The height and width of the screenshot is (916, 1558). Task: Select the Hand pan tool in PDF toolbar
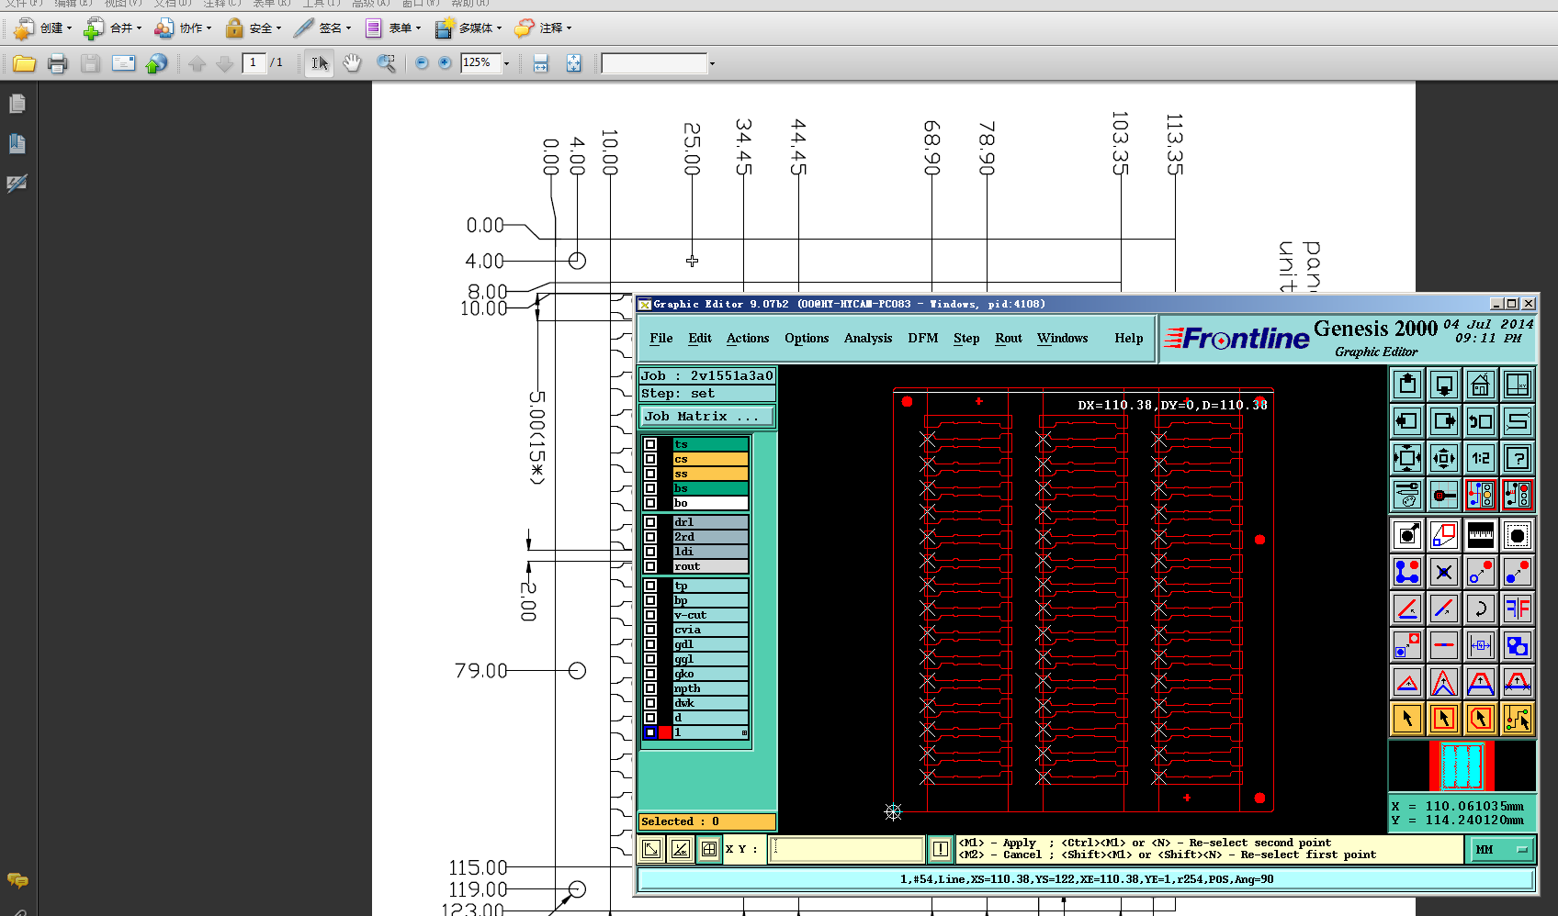point(352,63)
